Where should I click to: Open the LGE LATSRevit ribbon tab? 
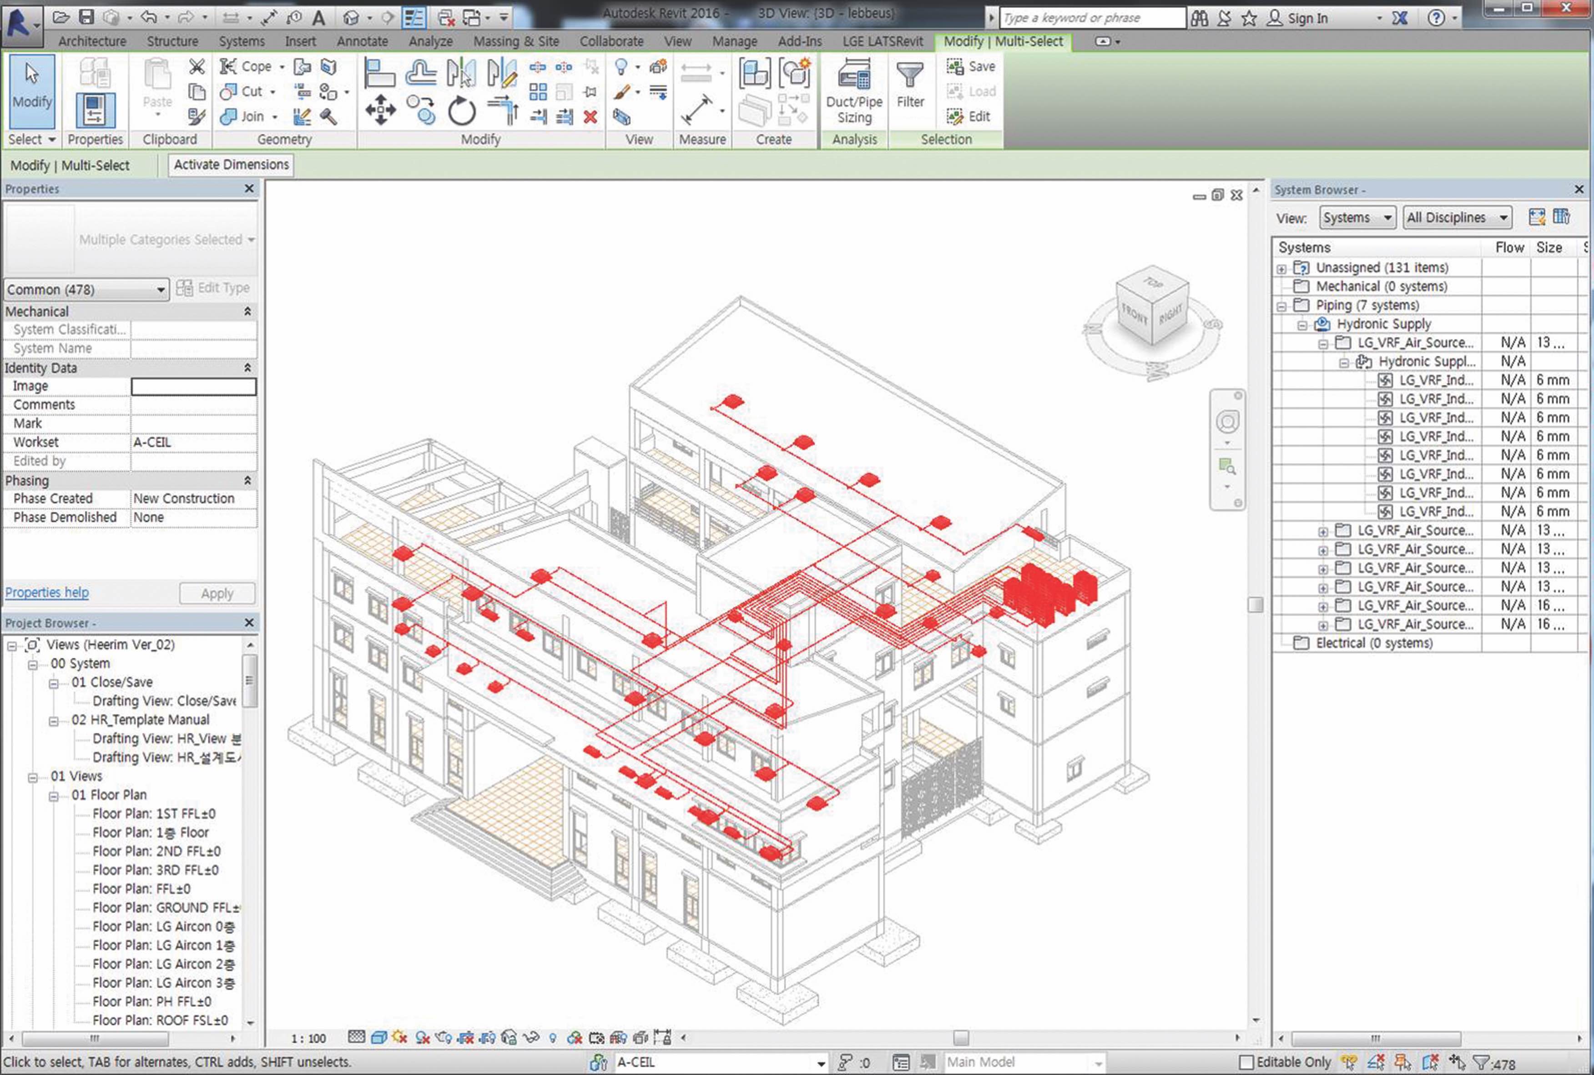coord(883,41)
